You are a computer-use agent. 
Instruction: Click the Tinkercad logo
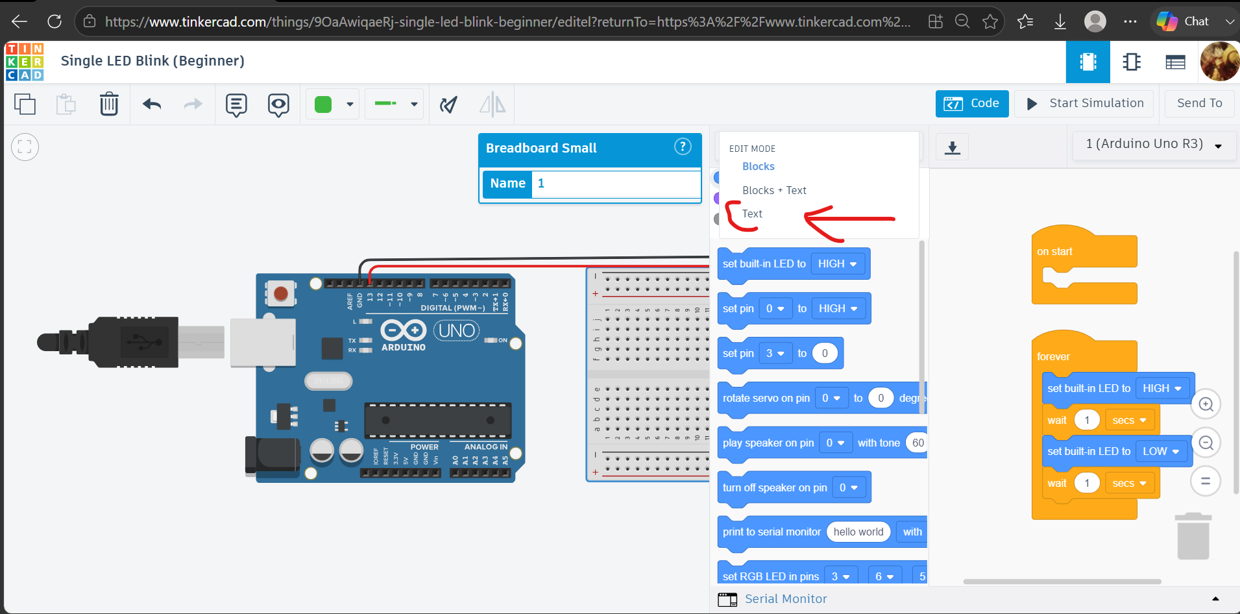click(25, 62)
